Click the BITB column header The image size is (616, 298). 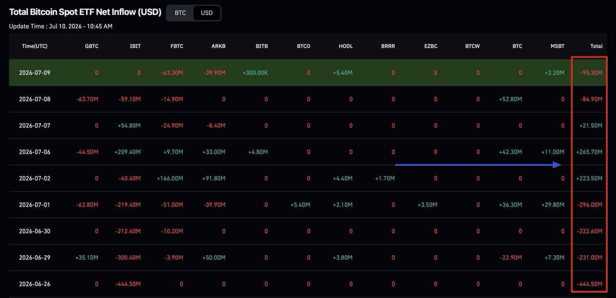click(262, 46)
